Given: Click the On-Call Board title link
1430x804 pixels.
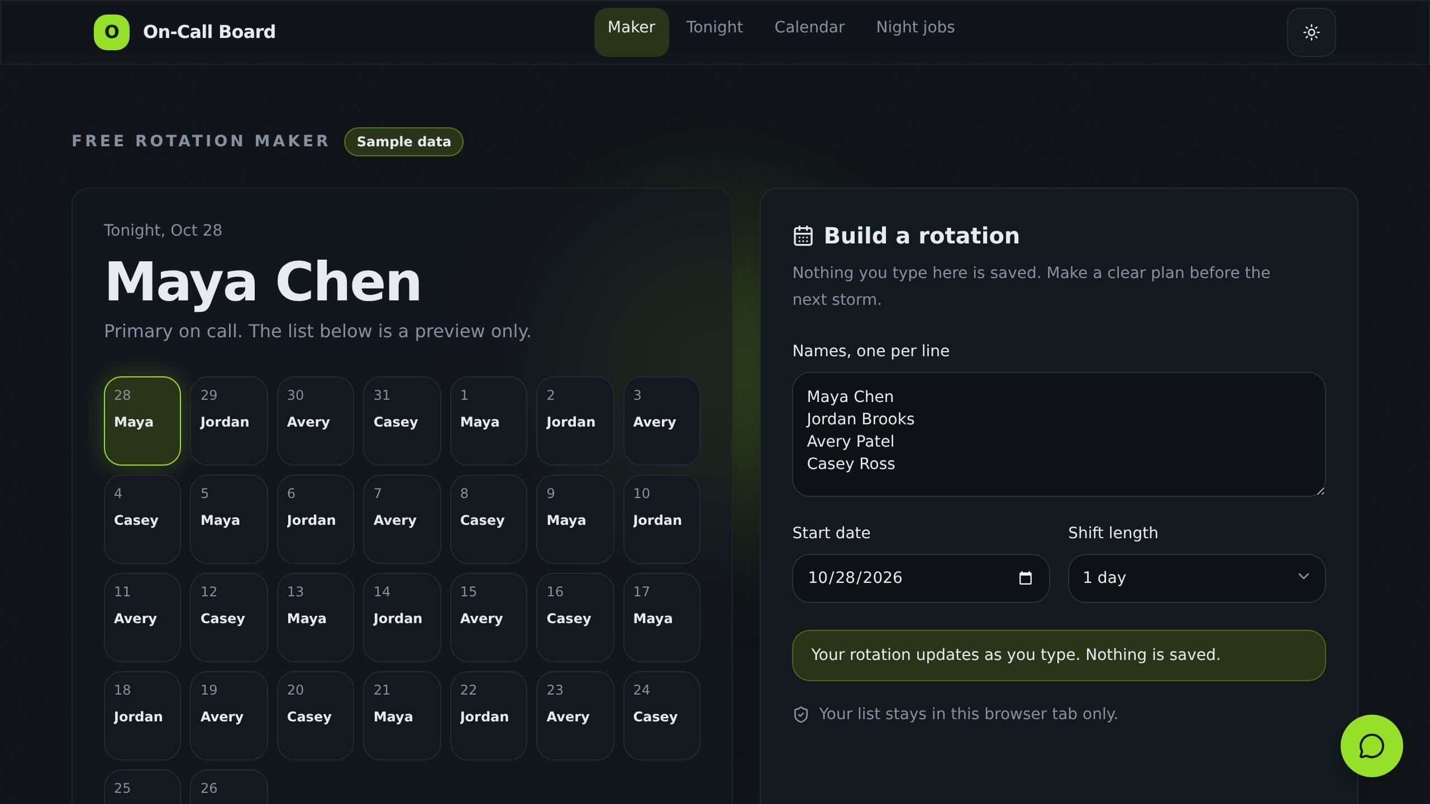Looking at the screenshot, I should [209, 32].
